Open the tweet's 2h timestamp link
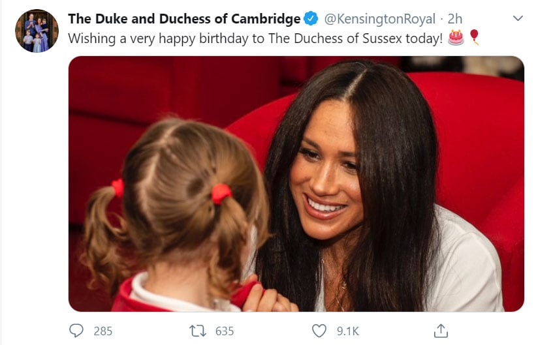The height and width of the screenshot is (345, 536). (x=455, y=18)
